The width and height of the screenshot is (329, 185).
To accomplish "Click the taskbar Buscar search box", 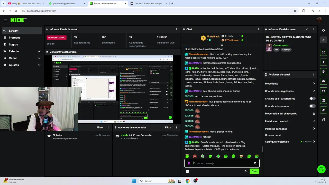I will tap(157, 181).
